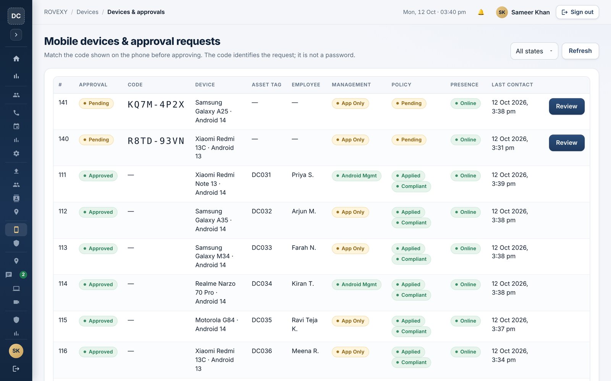Review request 140 for Xiaomi Redmi 13C
Screen dimensions: 611x381
tap(567, 143)
